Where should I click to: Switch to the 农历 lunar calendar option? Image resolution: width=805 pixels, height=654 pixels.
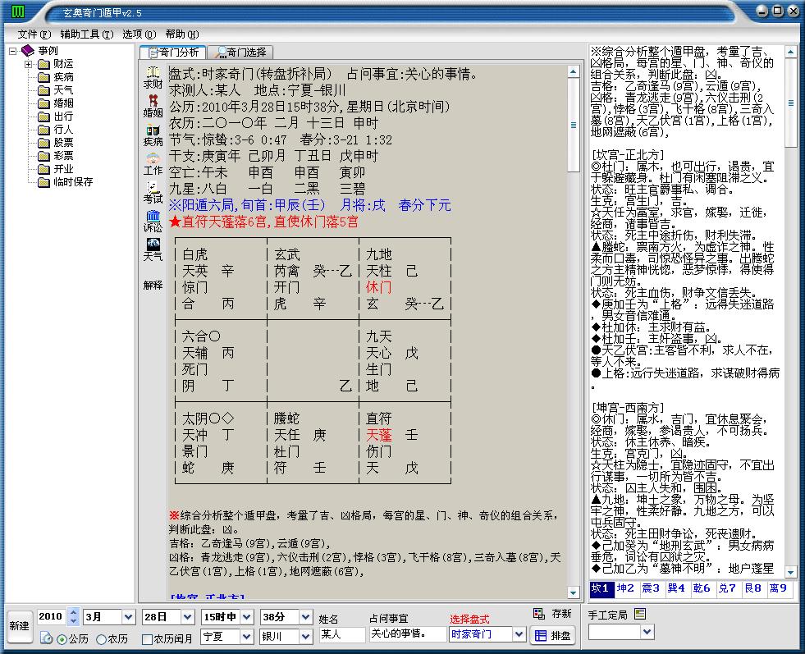tap(100, 637)
